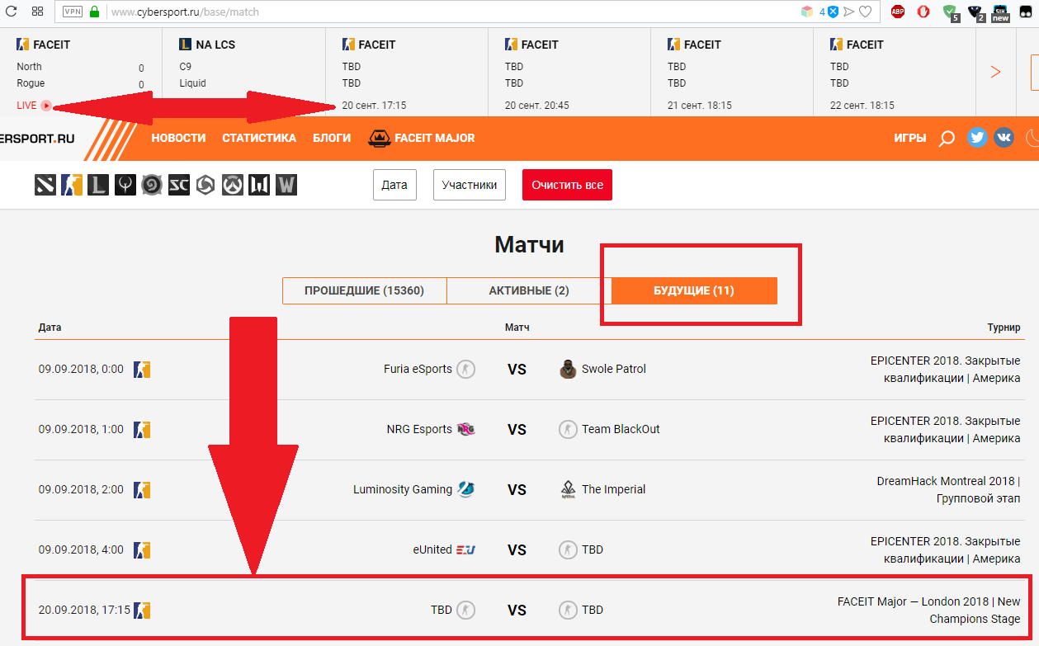Image resolution: width=1039 pixels, height=646 pixels.
Task: Open Furia eSports team link
Action: click(418, 369)
